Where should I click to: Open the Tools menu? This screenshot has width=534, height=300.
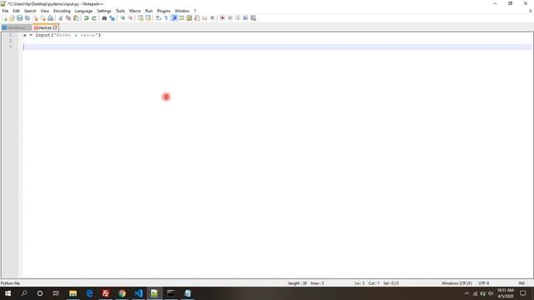(x=120, y=11)
